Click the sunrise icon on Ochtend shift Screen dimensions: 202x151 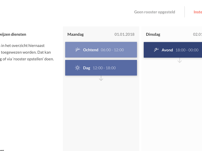(78, 50)
